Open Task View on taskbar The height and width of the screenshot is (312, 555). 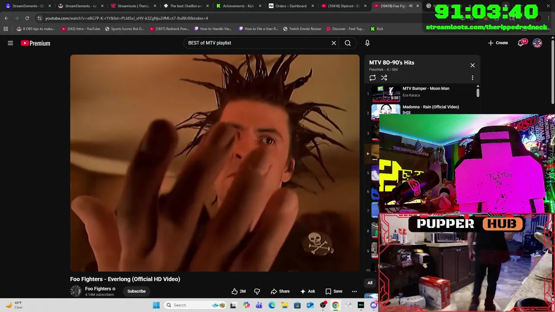click(233, 305)
